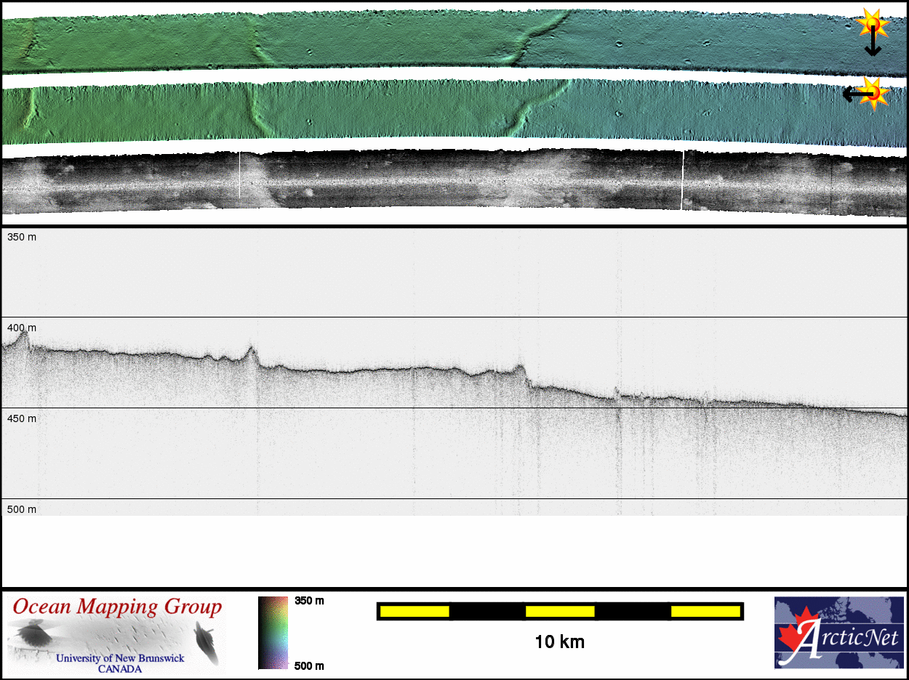Screen dimensions: 909x680
Task: Click the Ocean Mapping Group title
Action: [117, 607]
